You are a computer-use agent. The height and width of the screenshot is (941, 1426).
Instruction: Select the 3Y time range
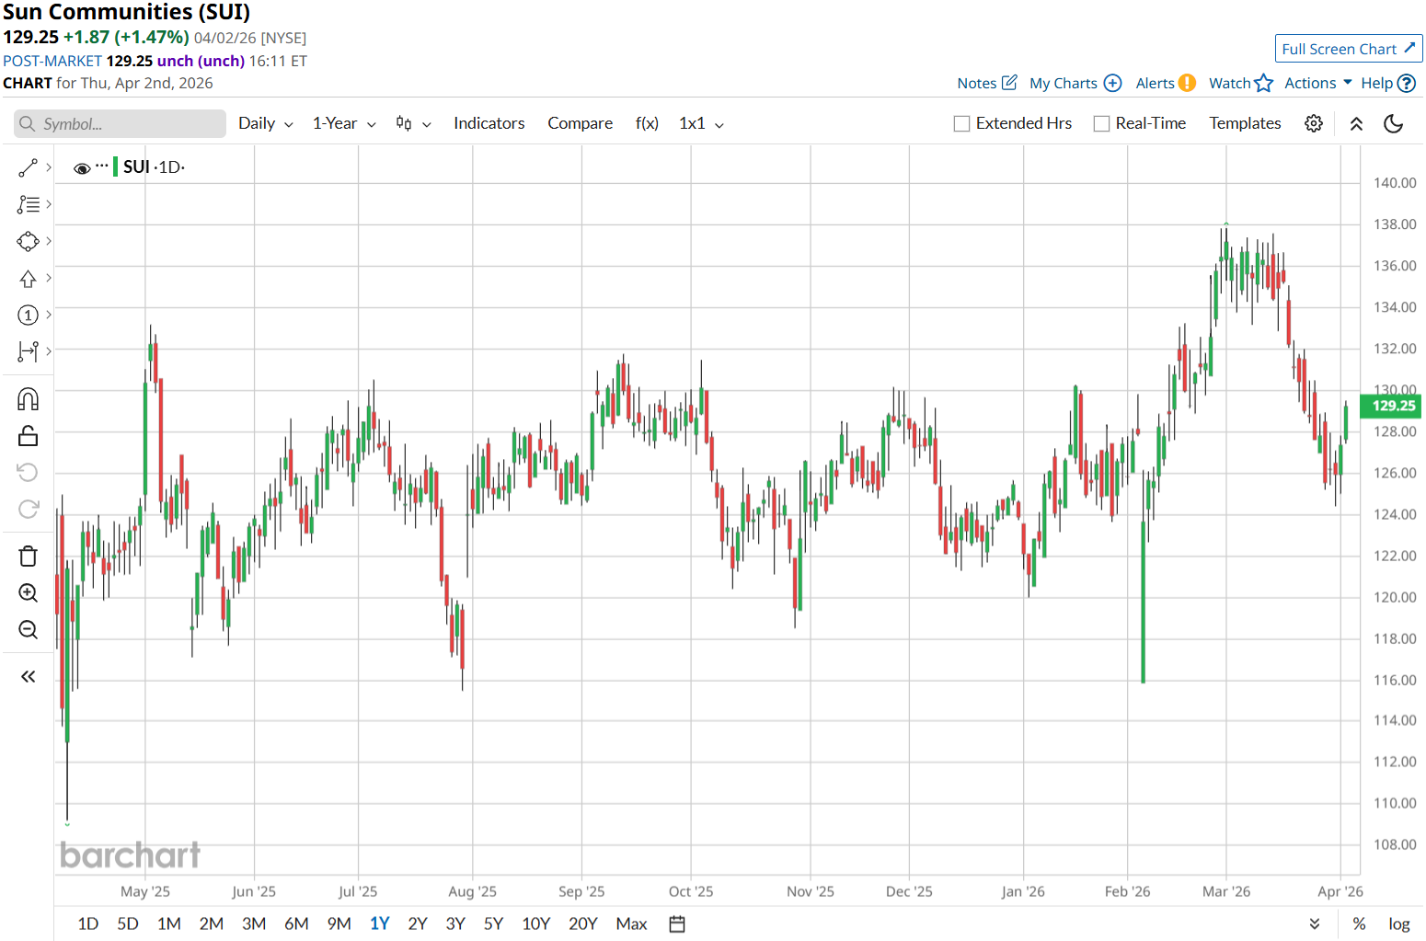(455, 924)
